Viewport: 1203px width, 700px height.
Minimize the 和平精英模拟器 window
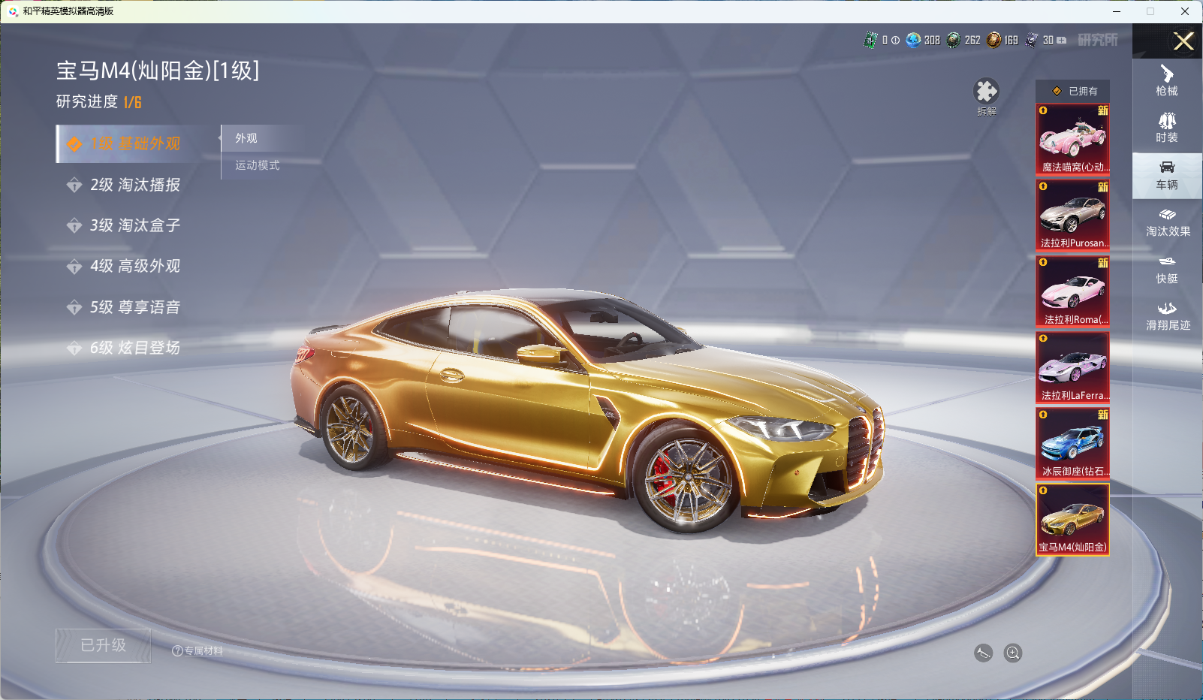coord(1117,11)
